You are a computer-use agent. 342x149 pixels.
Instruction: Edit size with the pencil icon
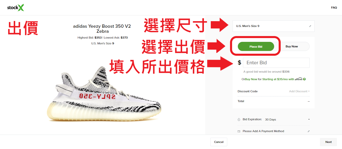pos(310,26)
